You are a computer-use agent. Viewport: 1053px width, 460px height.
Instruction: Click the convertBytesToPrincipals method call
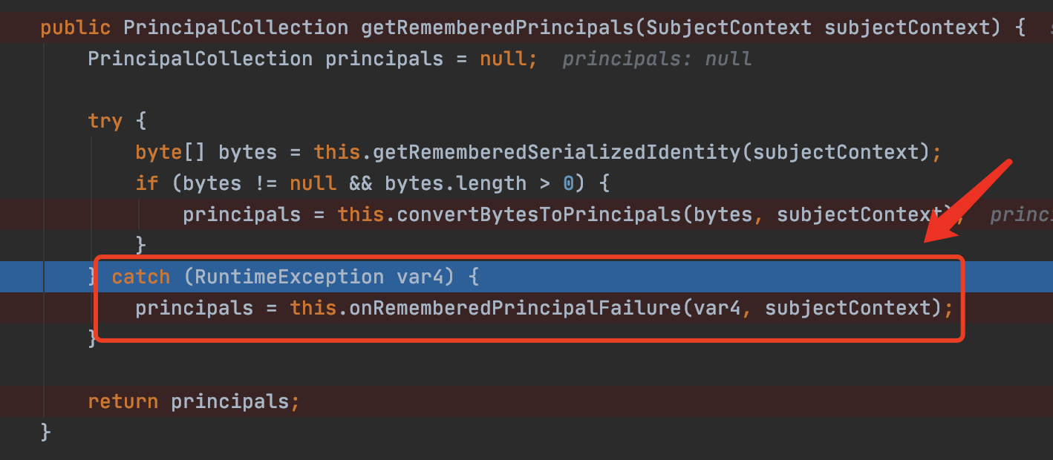coord(539,214)
